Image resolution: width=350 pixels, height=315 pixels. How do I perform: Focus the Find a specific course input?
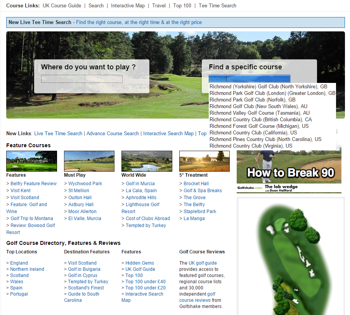tap(249, 79)
